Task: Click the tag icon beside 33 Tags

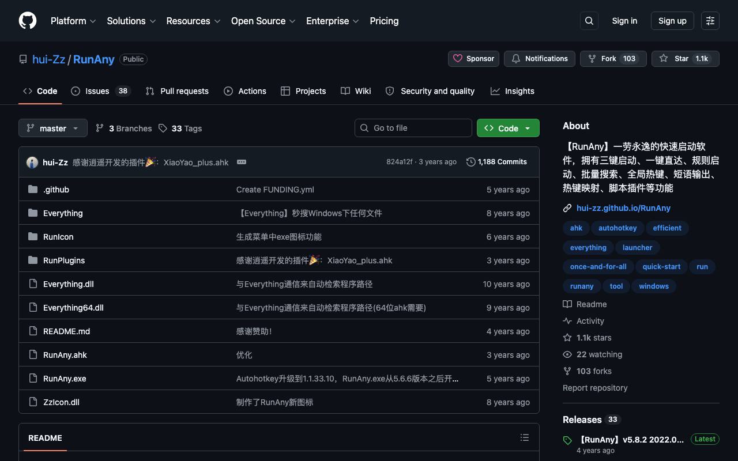Action: click(163, 128)
